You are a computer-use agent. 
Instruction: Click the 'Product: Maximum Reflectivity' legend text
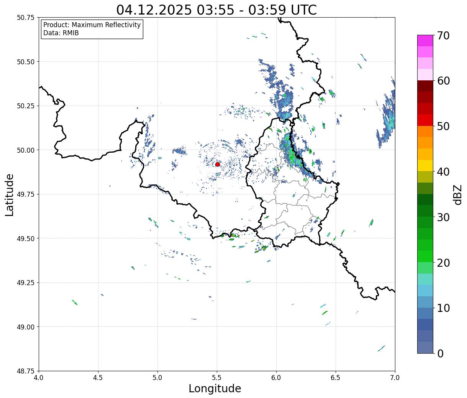92,25
